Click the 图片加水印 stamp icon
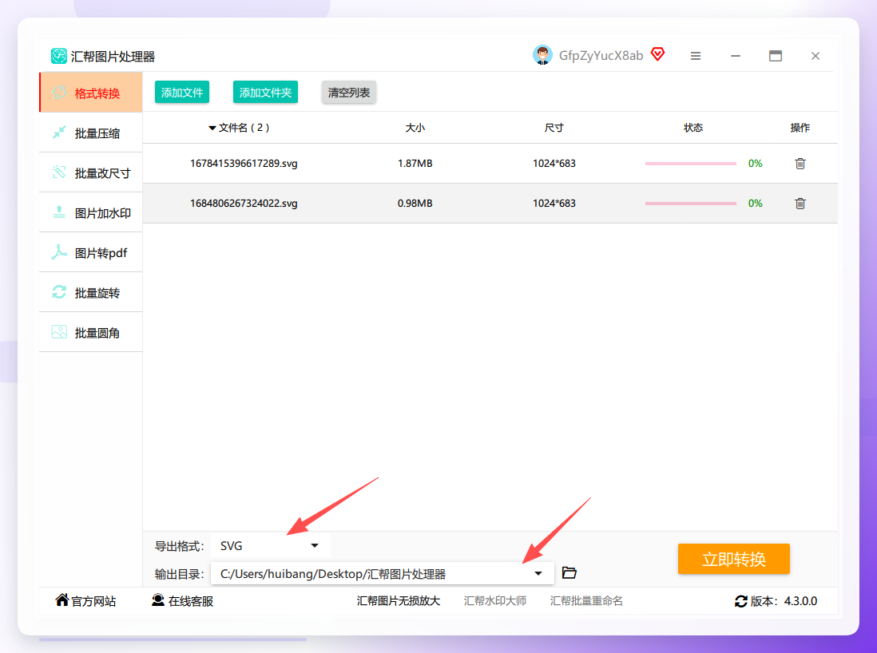This screenshot has height=653, width=877. coord(59,212)
